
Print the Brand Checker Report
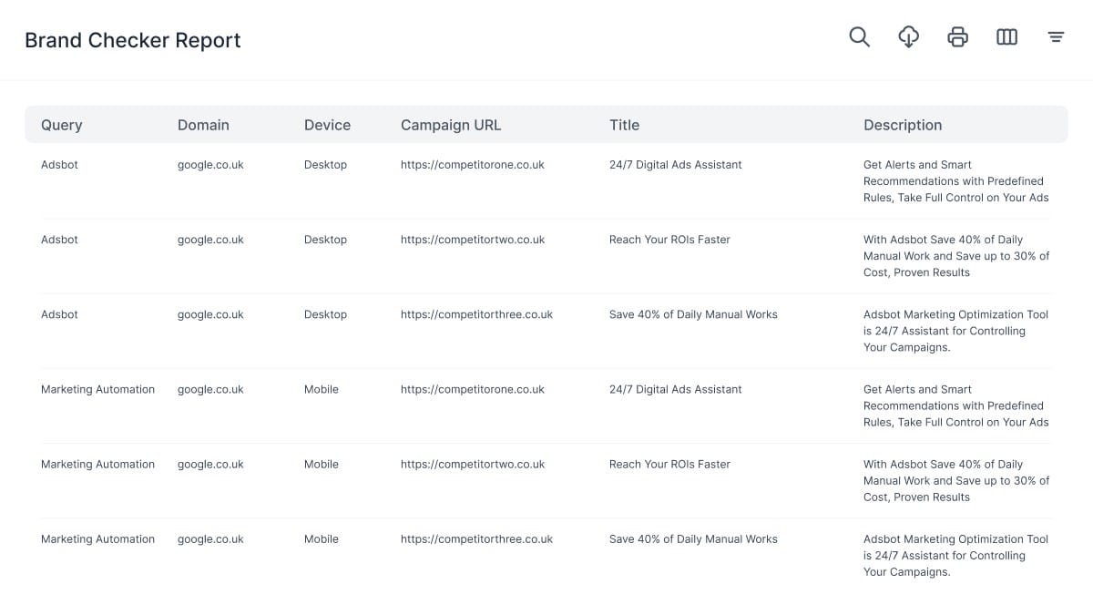point(957,37)
